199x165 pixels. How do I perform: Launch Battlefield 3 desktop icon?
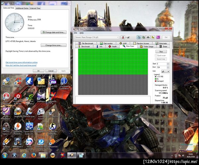coord(18,143)
